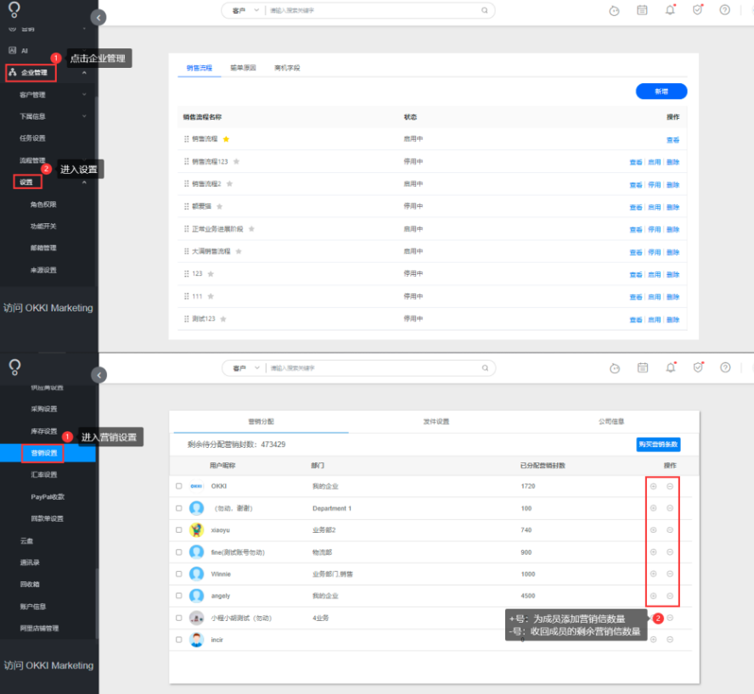Open 角色权限 in the sidebar
754x694 pixels.
[43, 204]
